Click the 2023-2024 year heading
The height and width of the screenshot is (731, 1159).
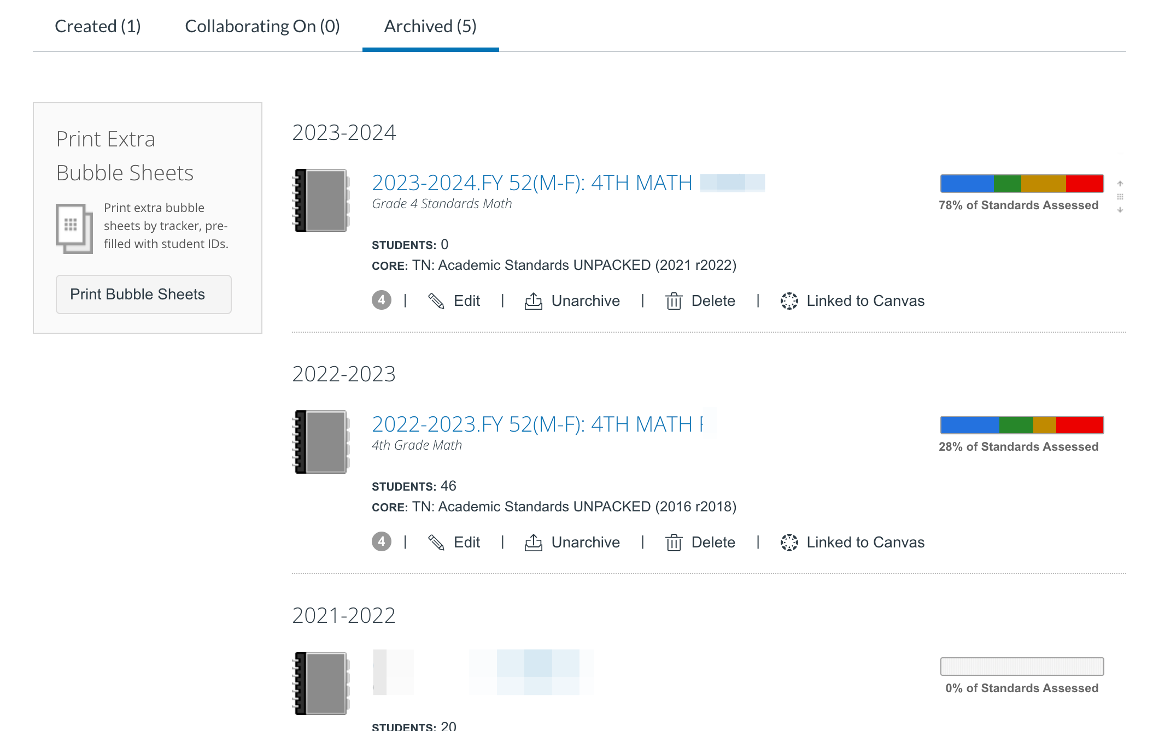point(344,133)
